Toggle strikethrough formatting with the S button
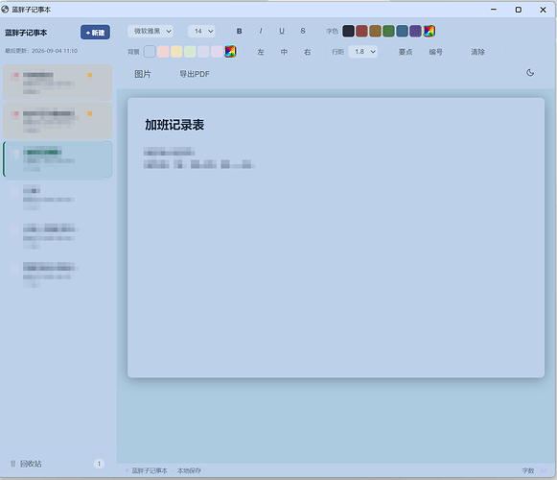 coord(303,32)
